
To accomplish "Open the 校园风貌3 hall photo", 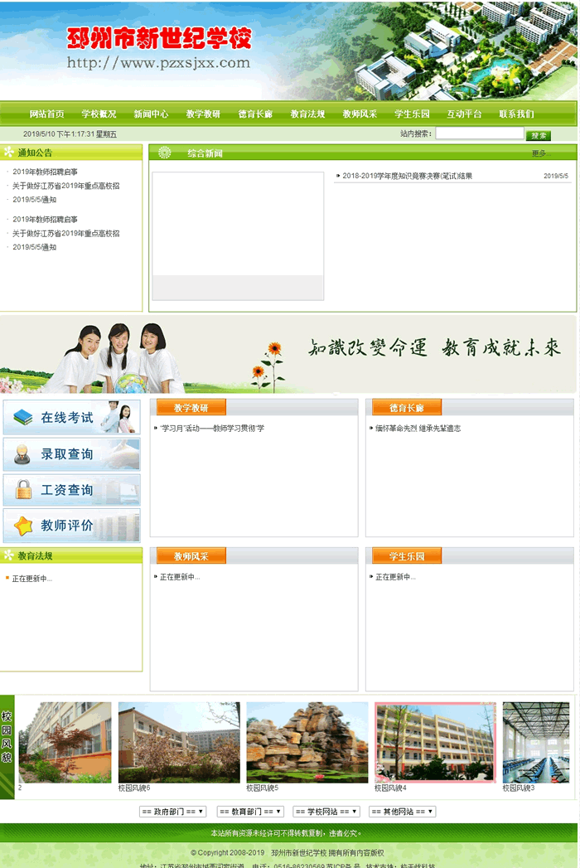I will coord(536,742).
